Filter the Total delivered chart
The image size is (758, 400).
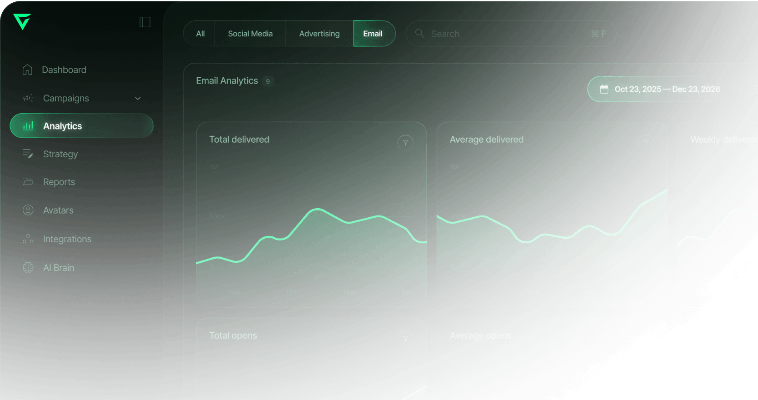pos(405,143)
